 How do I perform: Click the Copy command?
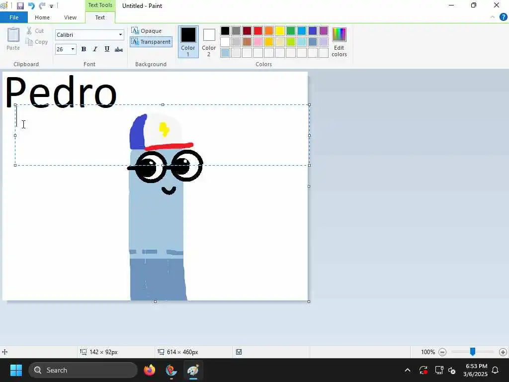(x=37, y=42)
